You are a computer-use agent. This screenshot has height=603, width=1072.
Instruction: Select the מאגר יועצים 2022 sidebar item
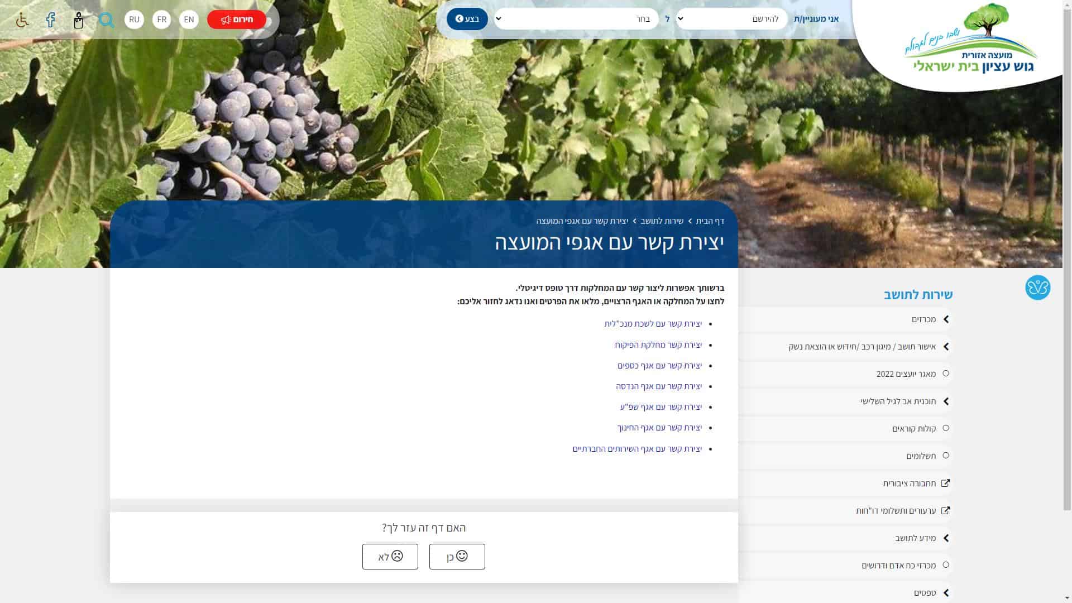coord(845,374)
